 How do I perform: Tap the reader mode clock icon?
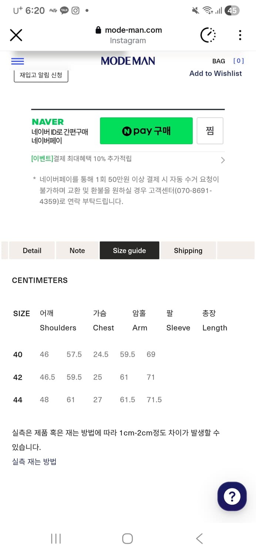click(x=208, y=35)
